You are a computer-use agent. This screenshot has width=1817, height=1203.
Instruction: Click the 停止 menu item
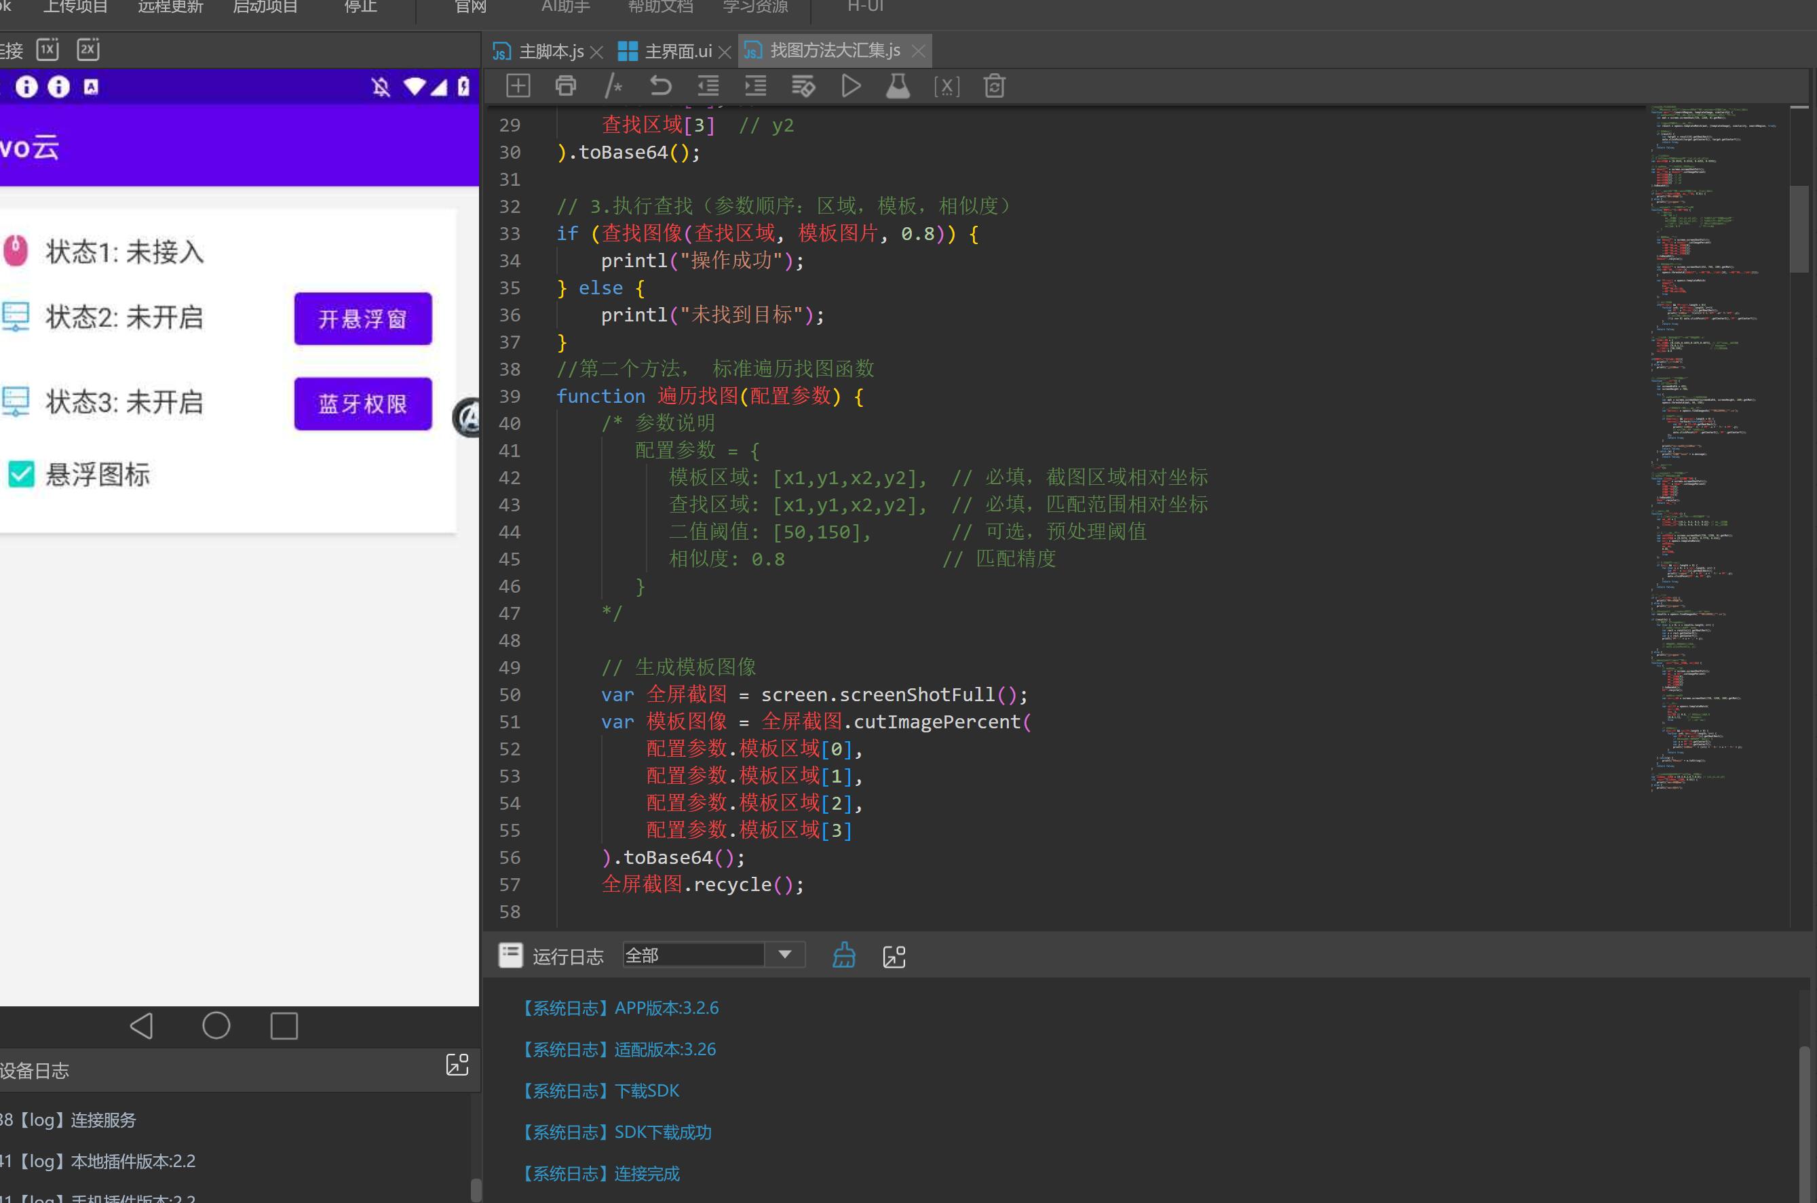click(x=361, y=7)
